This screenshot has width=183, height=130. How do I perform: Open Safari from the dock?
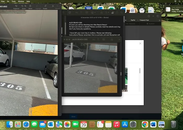click(x=26, y=124)
